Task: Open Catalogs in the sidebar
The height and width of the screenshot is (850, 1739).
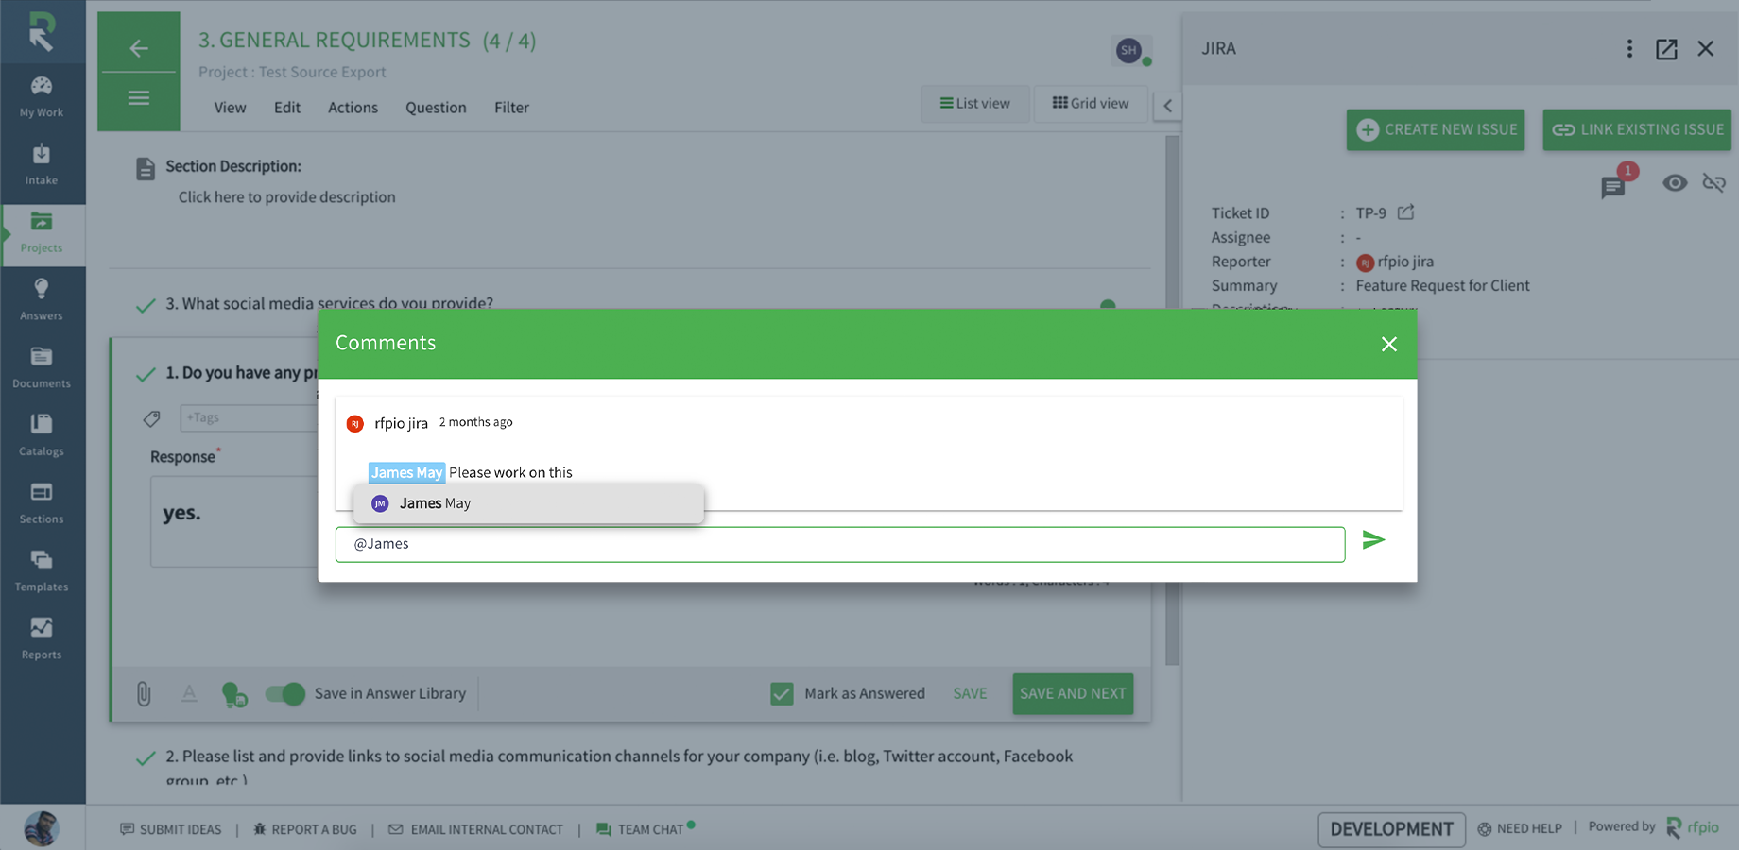Action: (x=42, y=436)
